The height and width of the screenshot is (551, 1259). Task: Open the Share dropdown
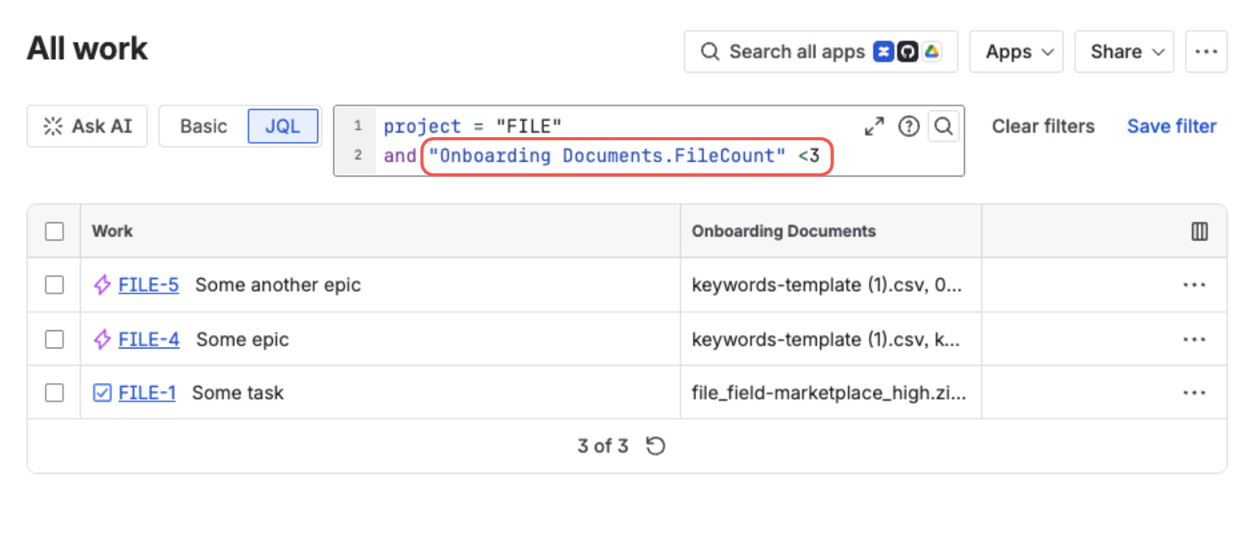click(x=1124, y=52)
